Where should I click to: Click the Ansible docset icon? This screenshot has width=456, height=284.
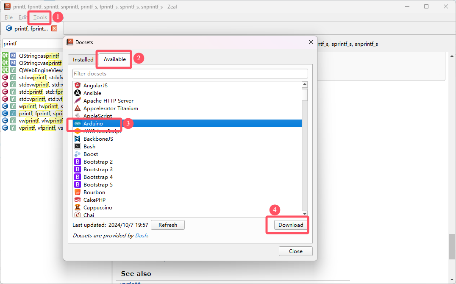[78, 93]
